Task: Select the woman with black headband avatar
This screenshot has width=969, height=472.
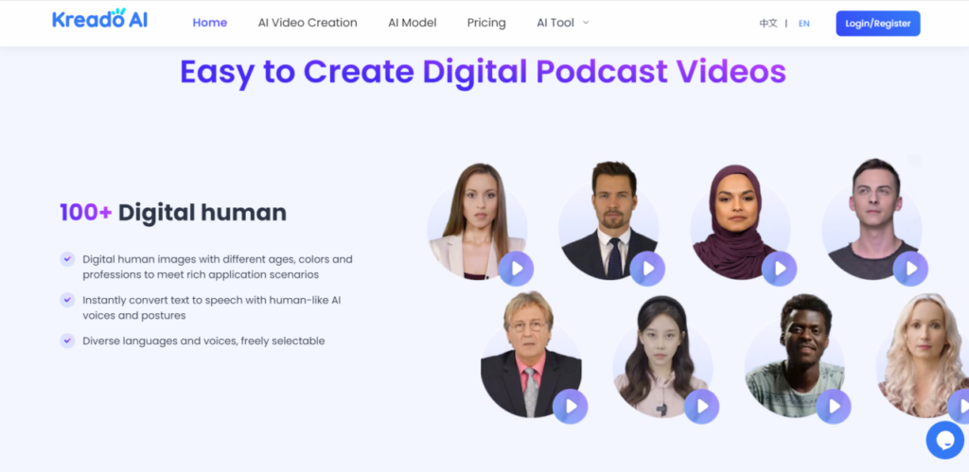Action: tap(662, 358)
